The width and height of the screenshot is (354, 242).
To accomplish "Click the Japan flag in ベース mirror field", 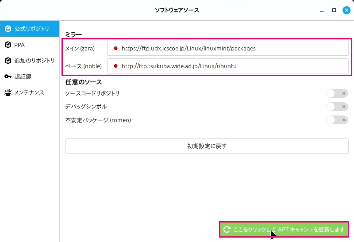I will 115,66.
